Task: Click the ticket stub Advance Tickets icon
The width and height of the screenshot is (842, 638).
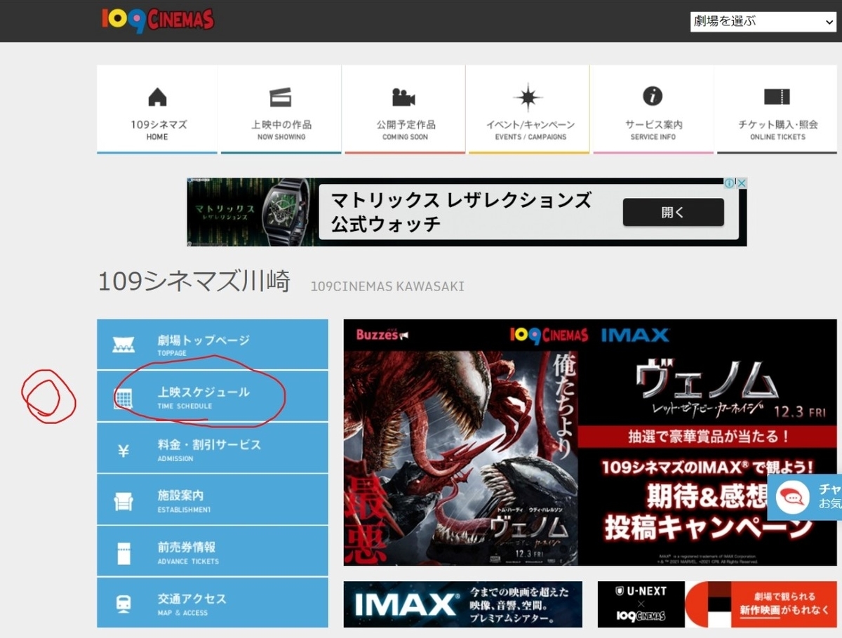Action: point(123,554)
